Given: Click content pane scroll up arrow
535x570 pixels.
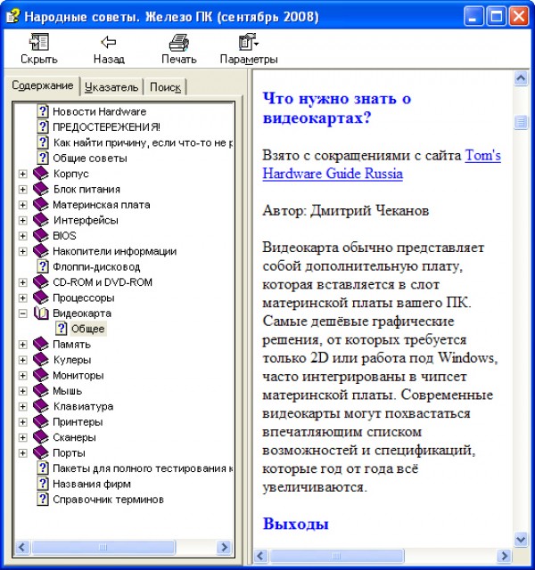Looking at the screenshot, I should pyautogui.click(x=521, y=78).
